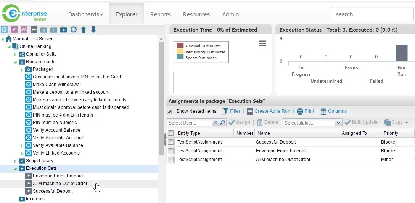Click the search magnifier beside Select User
The height and width of the screenshot is (203, 415).
pyautogui.click(x=222, y=123)
